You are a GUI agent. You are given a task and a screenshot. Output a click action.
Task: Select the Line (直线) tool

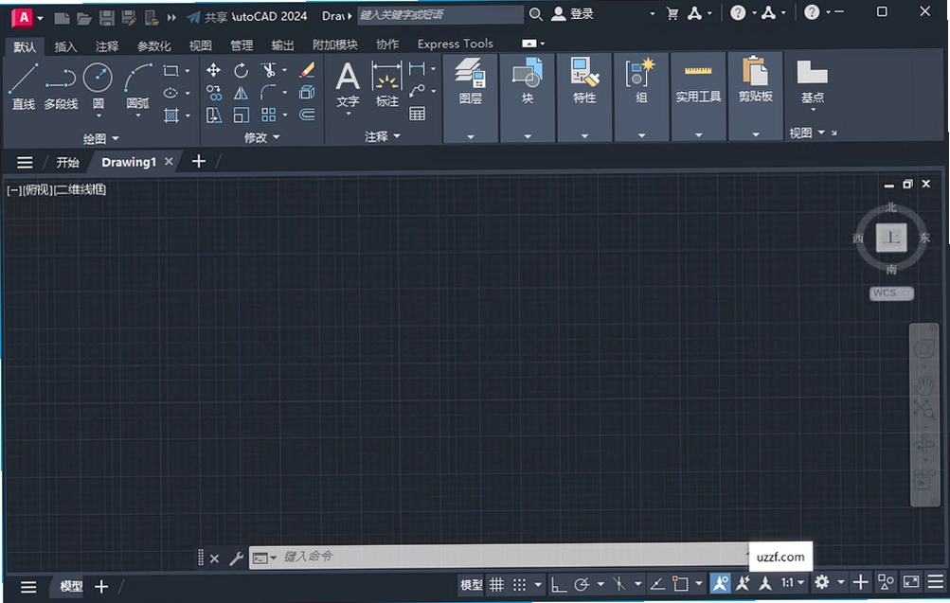24,86
